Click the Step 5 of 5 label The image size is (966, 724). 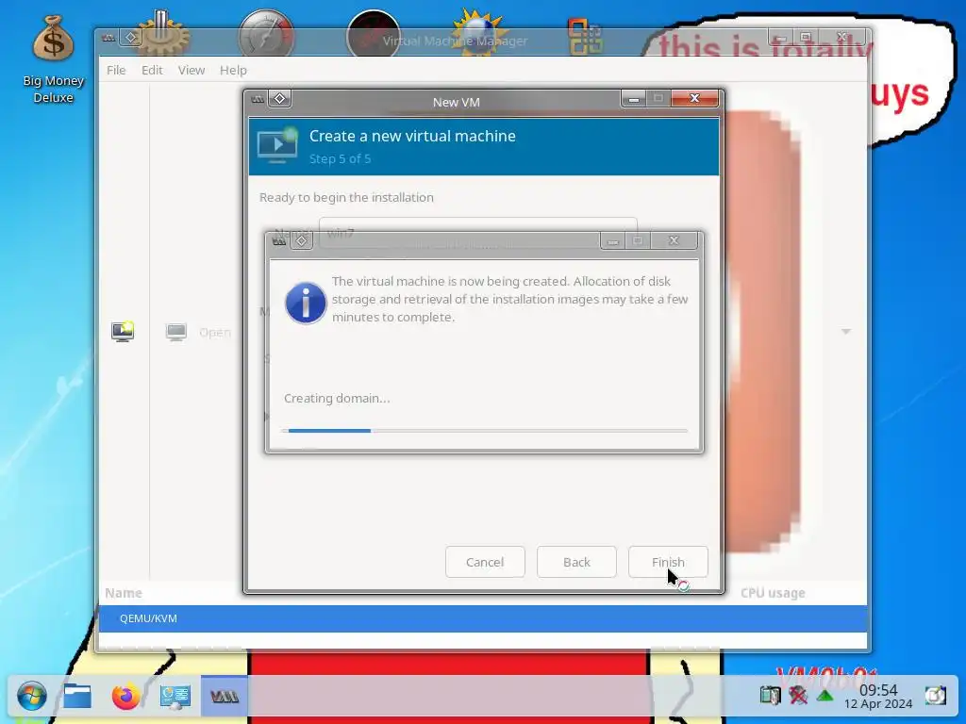[340, 158]
